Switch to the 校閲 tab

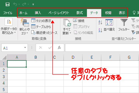click(108, 13)
